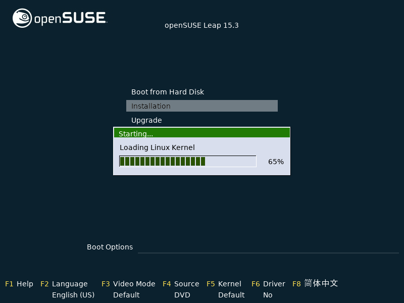Screen dimensions: 404x303
Task: Choose the highlighted Installation entry
Action: tap(201, 106)
